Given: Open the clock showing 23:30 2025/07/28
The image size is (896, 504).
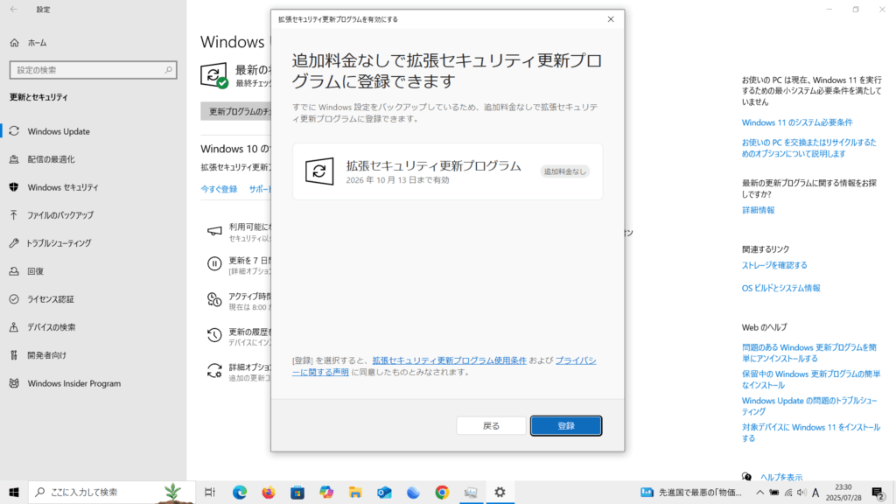Looking at the screenshot, I should (843, 492).
